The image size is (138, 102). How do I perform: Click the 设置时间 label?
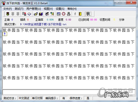105,20
